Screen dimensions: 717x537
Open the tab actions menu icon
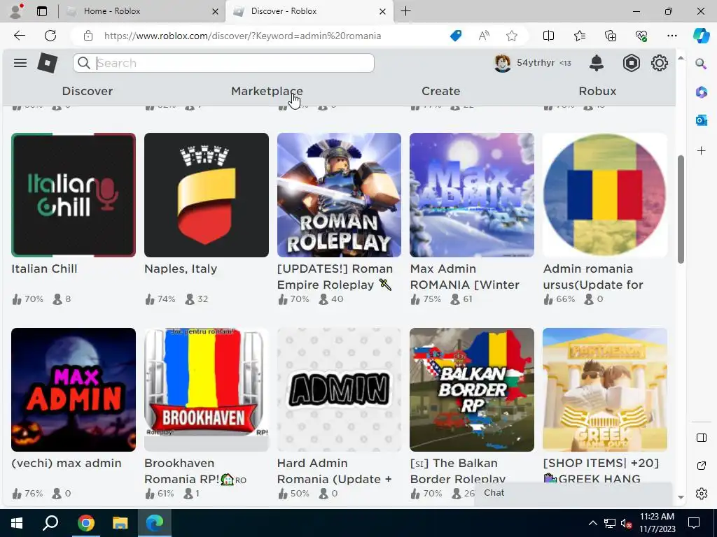42,11
